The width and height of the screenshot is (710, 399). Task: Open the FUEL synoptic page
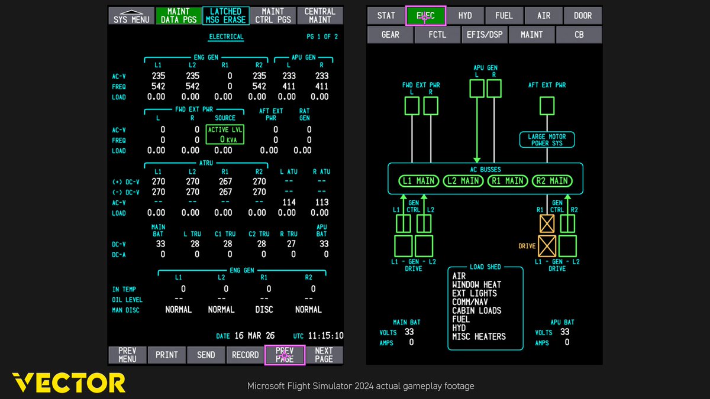pos(504,15)
